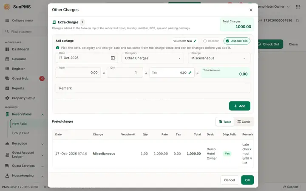
Task: Click the Total Charges 1000.00 value
Action: click(243, 27)
